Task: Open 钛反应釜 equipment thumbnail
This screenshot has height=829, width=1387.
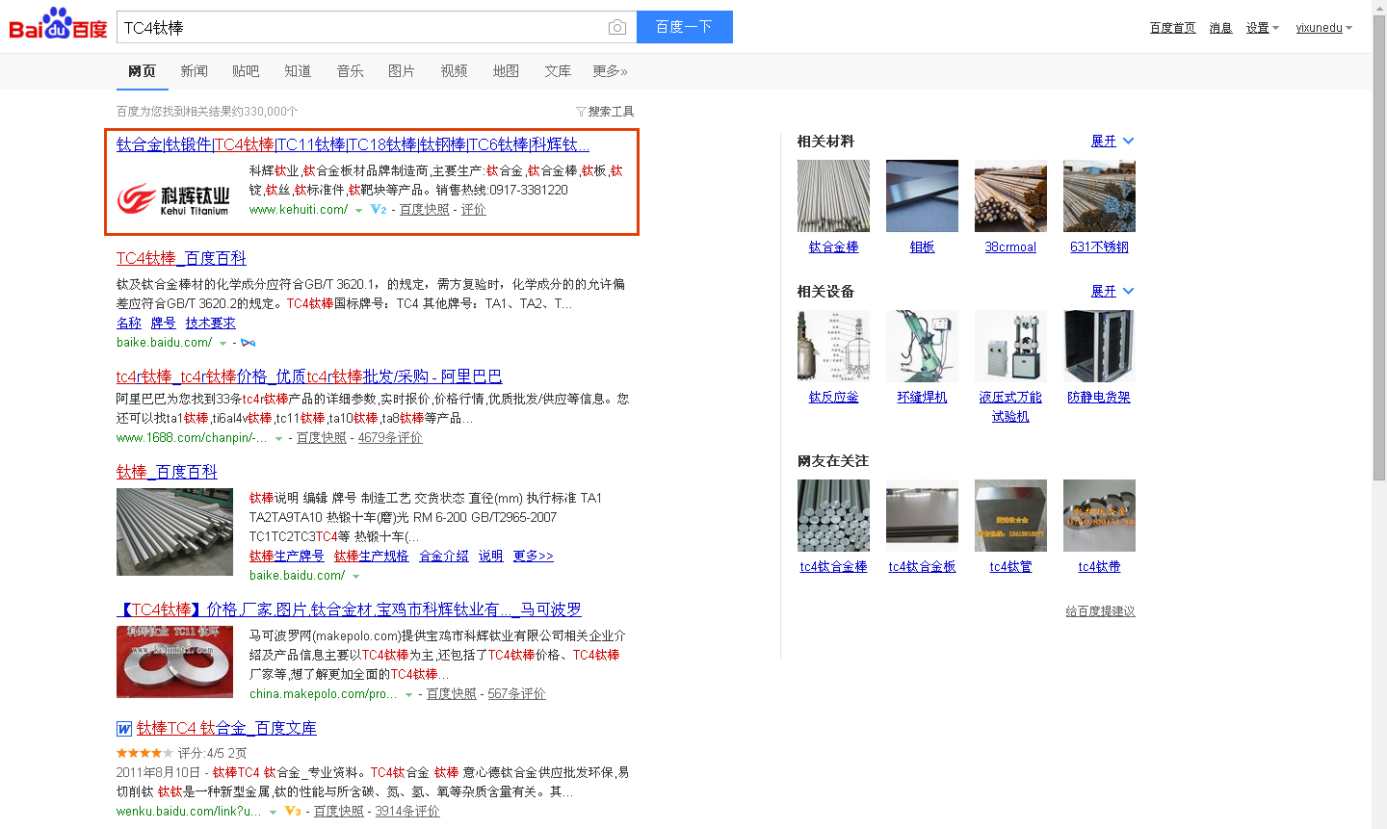Action: pyautogui.click(x=833, y=347)
